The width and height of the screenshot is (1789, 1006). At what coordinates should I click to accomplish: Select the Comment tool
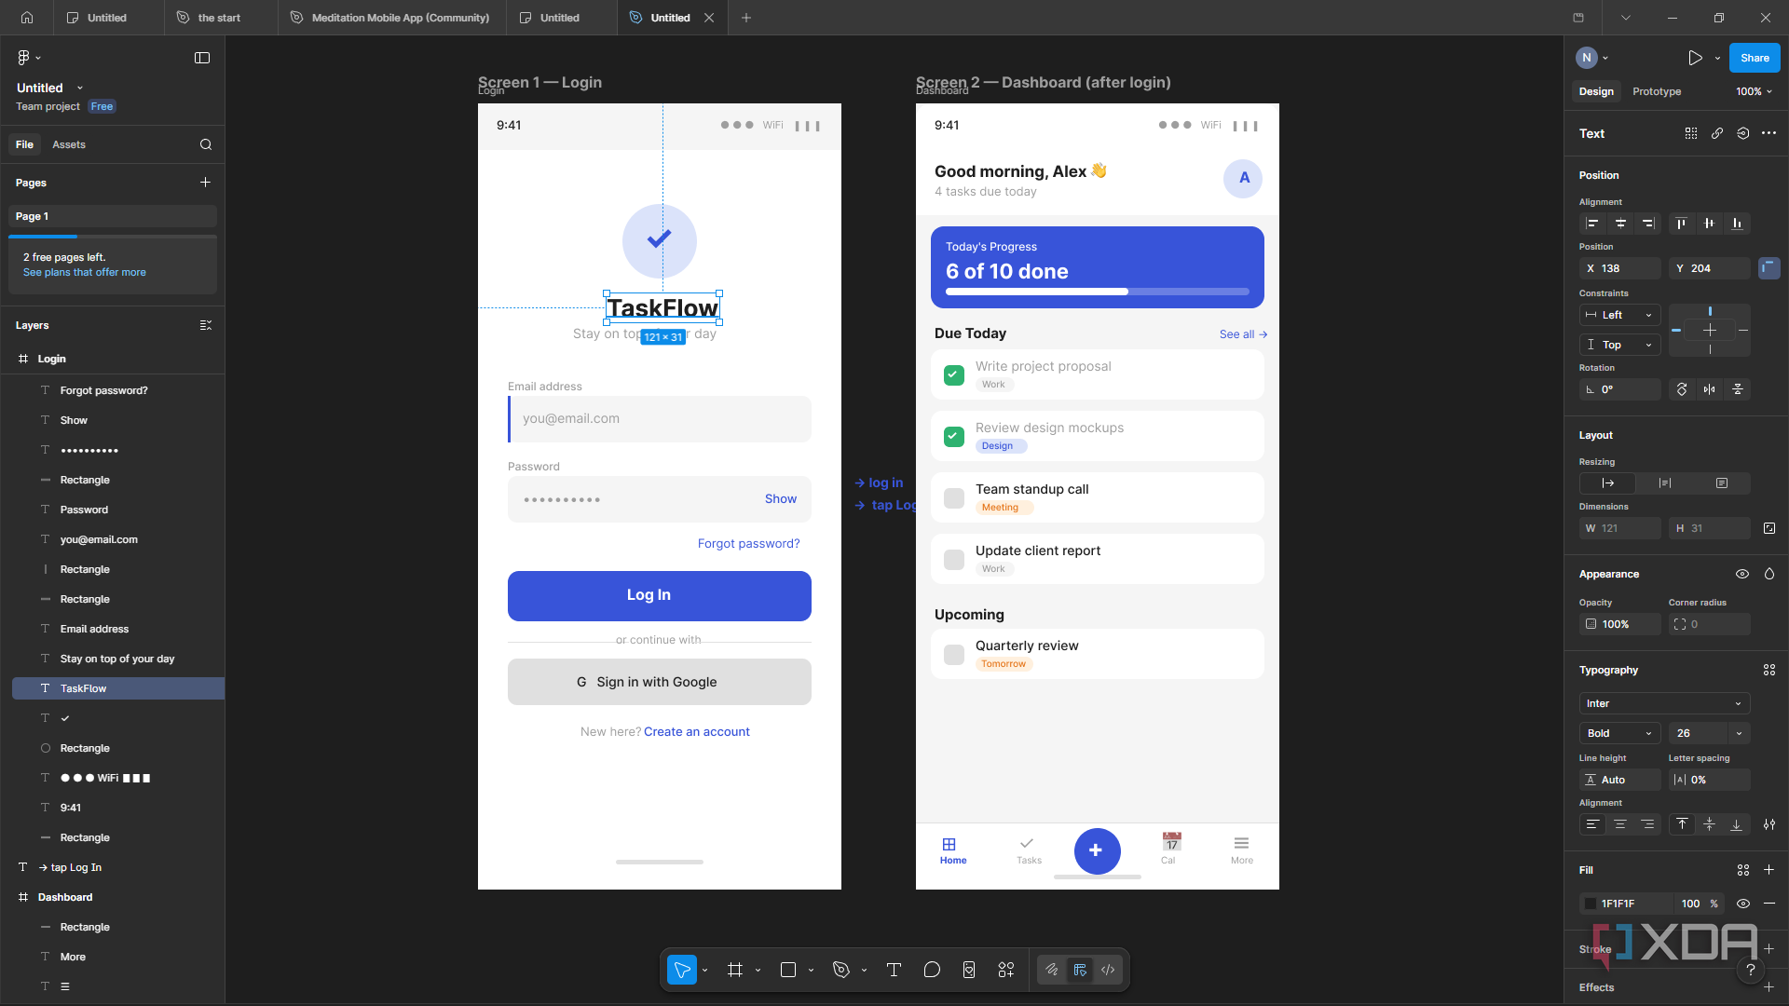[x=932, y=970]
